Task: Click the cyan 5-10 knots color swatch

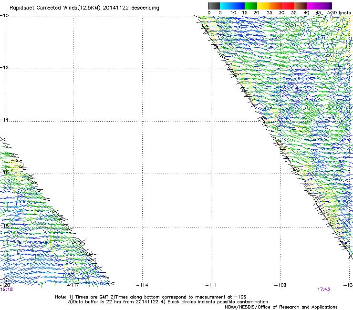Action: (x=226, y=6)
